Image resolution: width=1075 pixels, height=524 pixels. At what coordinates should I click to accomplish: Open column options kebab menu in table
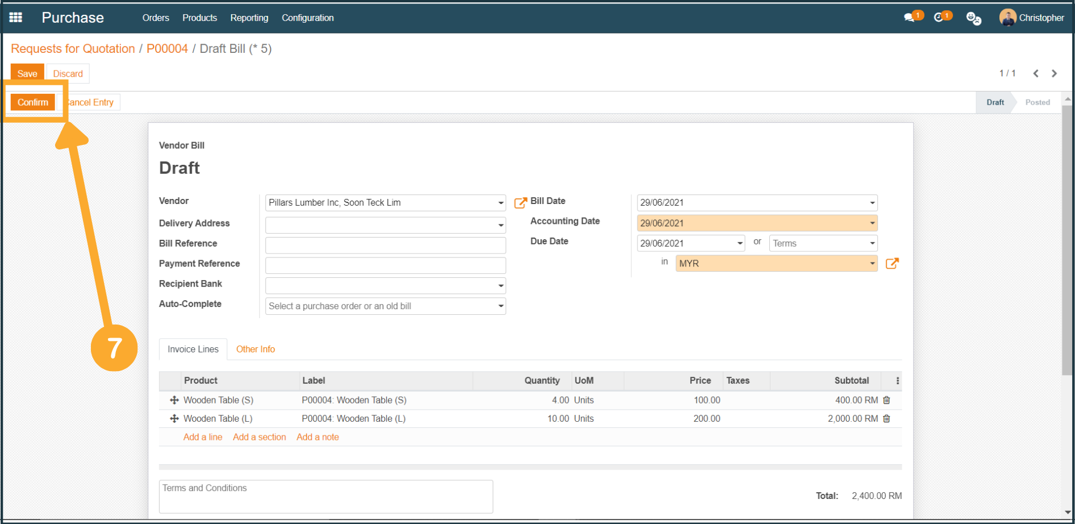[897, 381]
